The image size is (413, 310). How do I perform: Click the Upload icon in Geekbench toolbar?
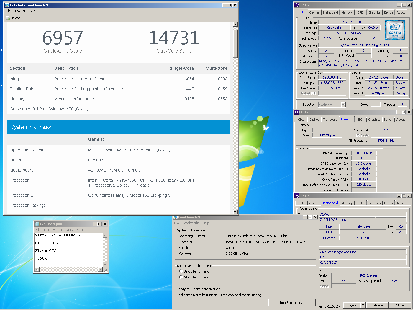(8, 18)
